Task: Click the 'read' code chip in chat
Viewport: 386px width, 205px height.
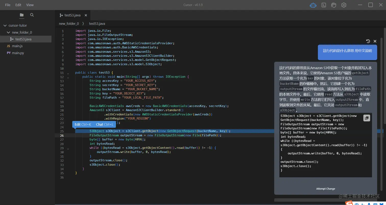Action: (x=328, y=94)
